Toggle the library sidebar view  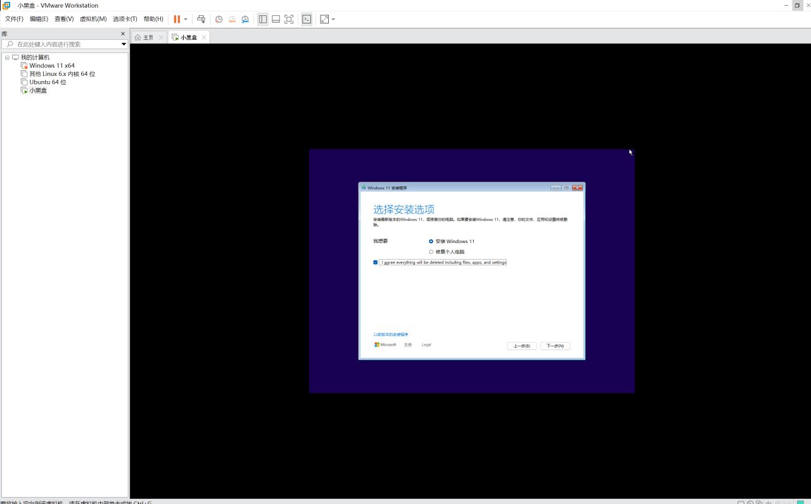coord(263,19)
